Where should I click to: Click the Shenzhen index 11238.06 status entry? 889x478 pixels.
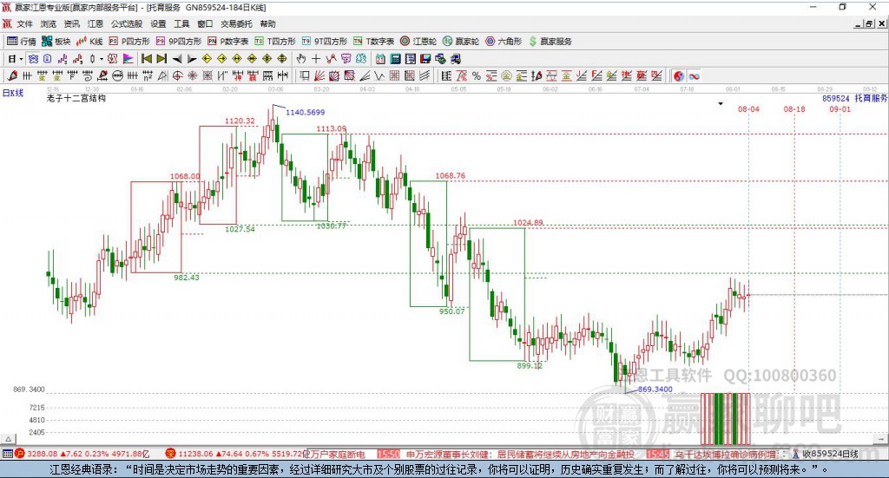(237, 454)
